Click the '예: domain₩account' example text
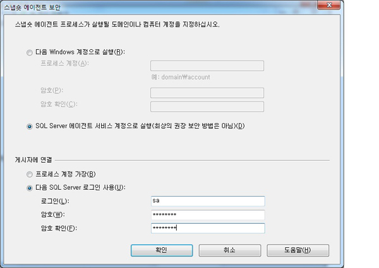The width and height of the screenshot is (379, 268). [181, 77]
